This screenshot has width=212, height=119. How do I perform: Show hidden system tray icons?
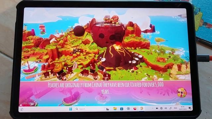(153, 108)
